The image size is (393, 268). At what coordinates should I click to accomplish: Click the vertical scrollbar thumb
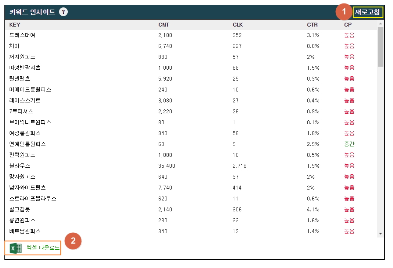pos(380,46)
